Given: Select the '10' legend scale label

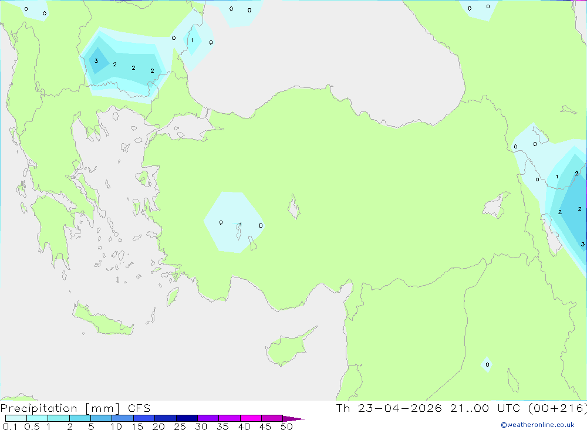Looking at the screenshot, I should pos(116,426).
